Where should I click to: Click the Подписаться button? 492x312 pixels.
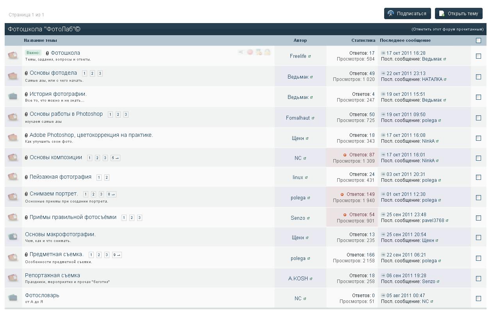[x=407, y=14]
